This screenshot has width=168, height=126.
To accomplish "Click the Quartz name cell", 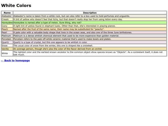I will pos(7,42).
